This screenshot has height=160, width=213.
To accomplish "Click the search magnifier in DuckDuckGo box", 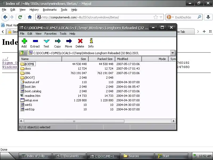I will (199, 17).
